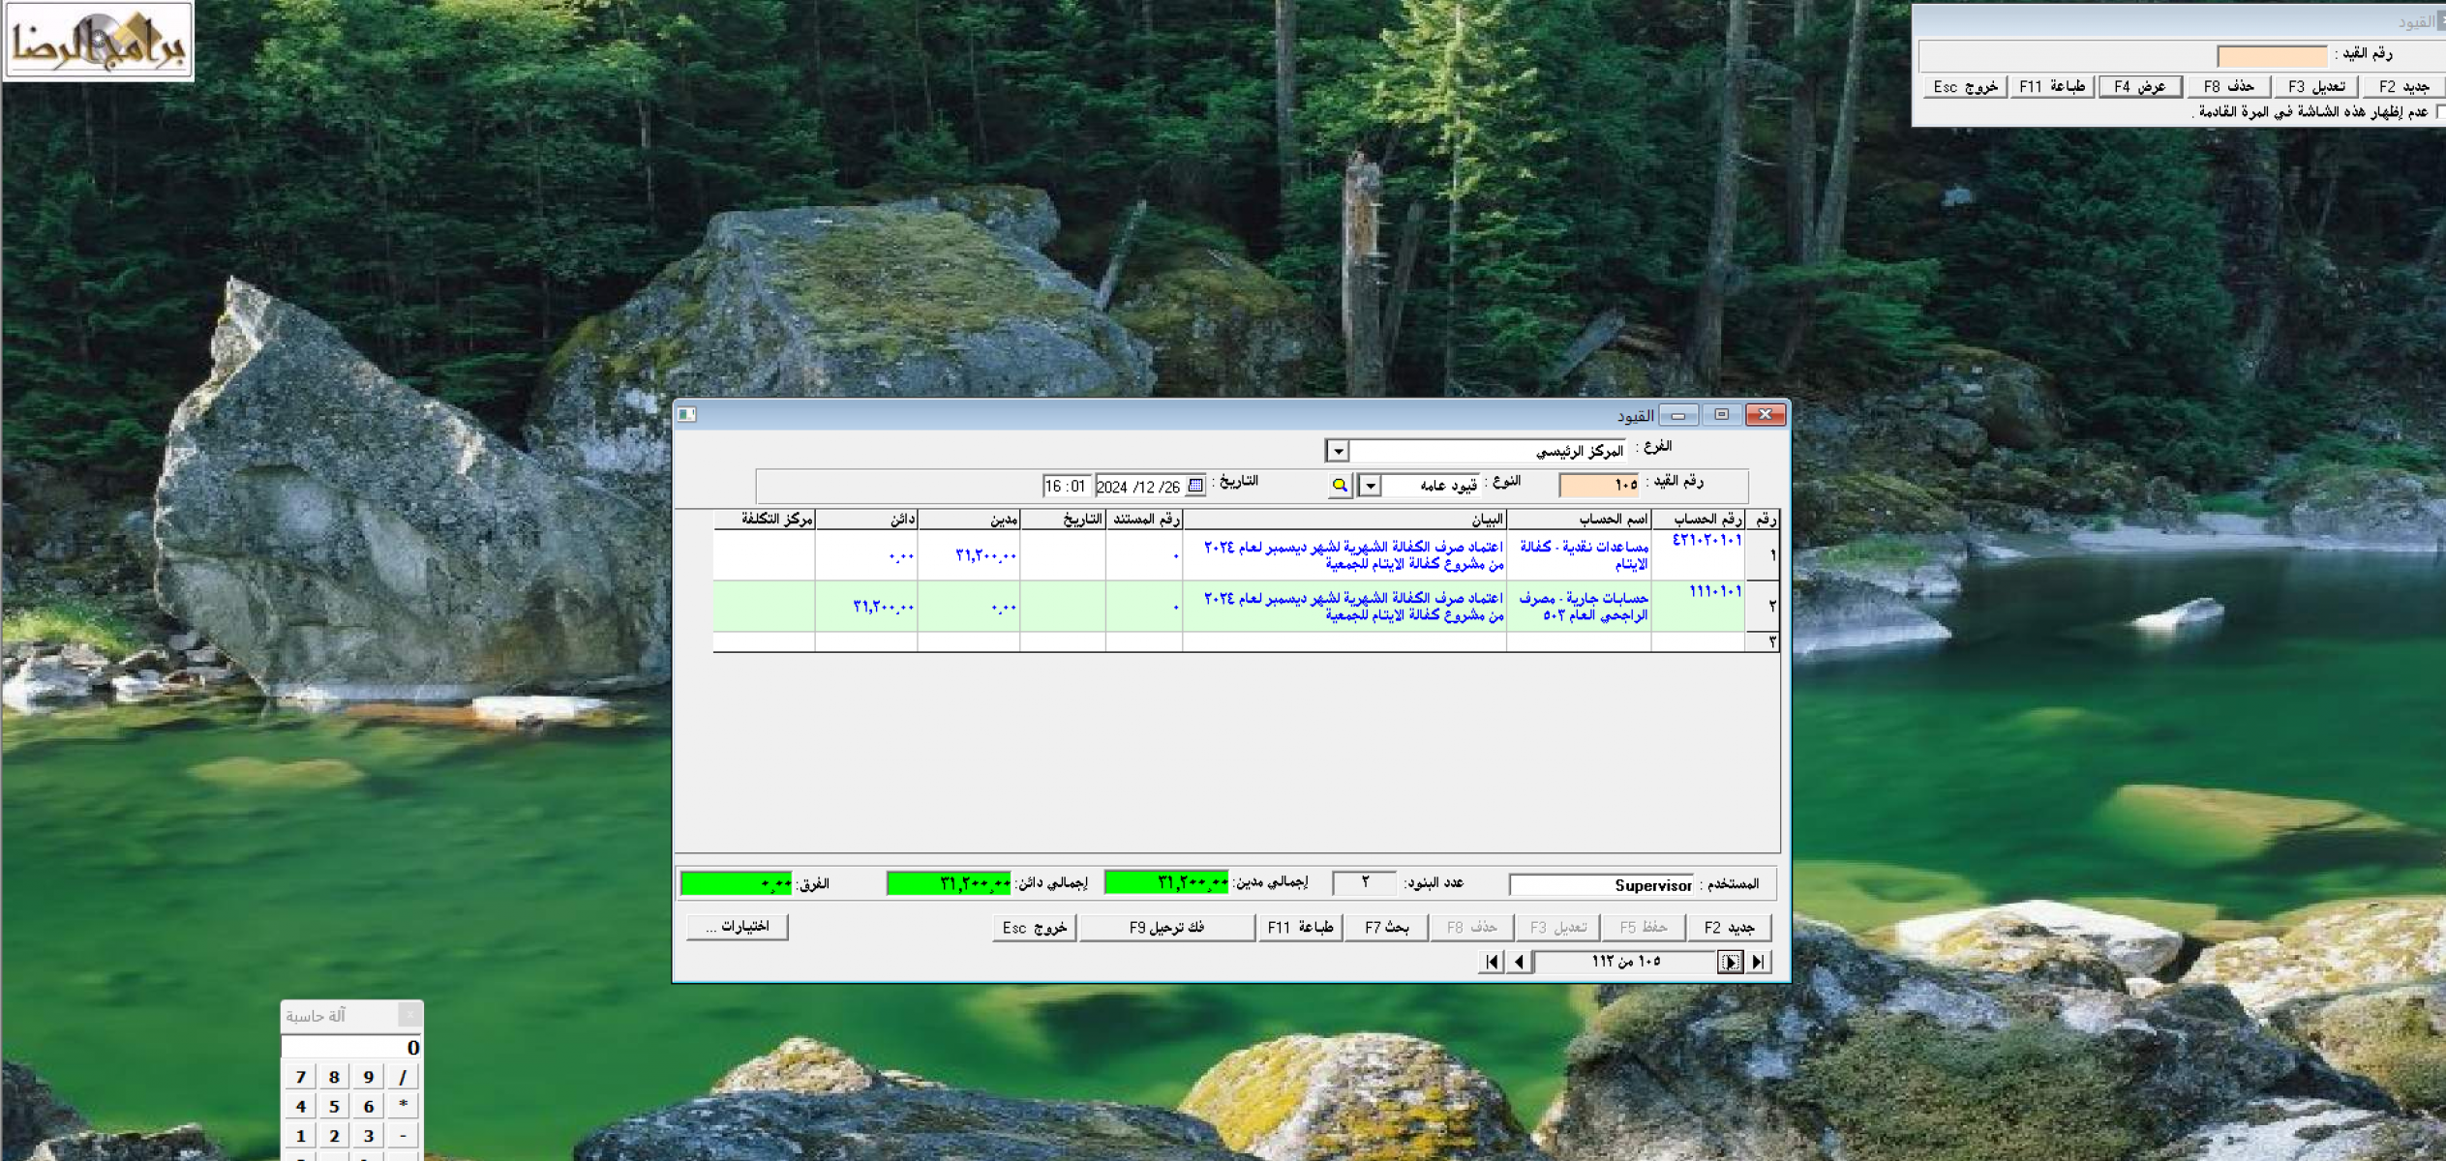Screen dimensions: 2446x1161
Task: Focus the رقم القيد field in top-right dialog
Action: coord(2272,55)
